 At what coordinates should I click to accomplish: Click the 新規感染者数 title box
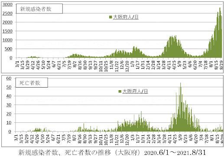click(39, 9)
